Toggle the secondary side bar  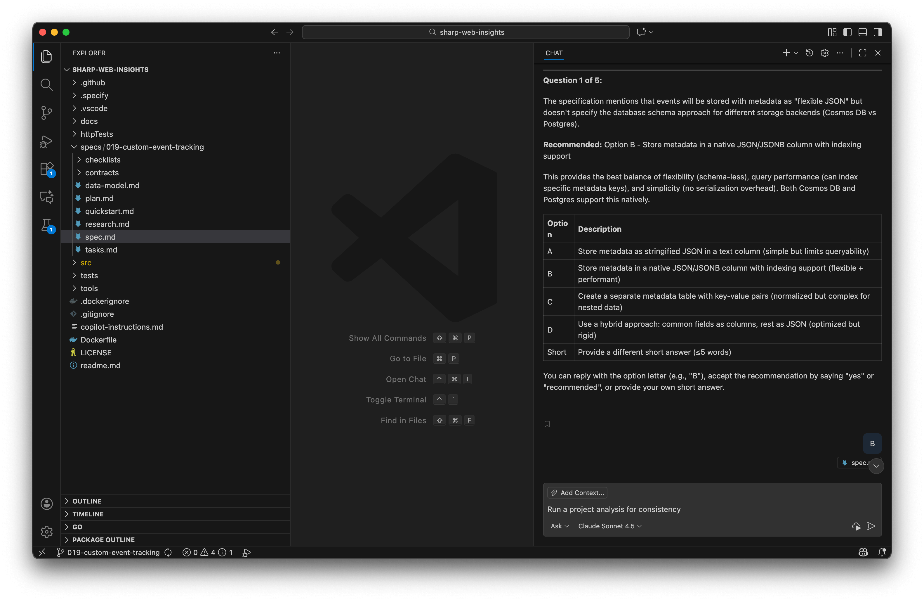click(878, 32)
